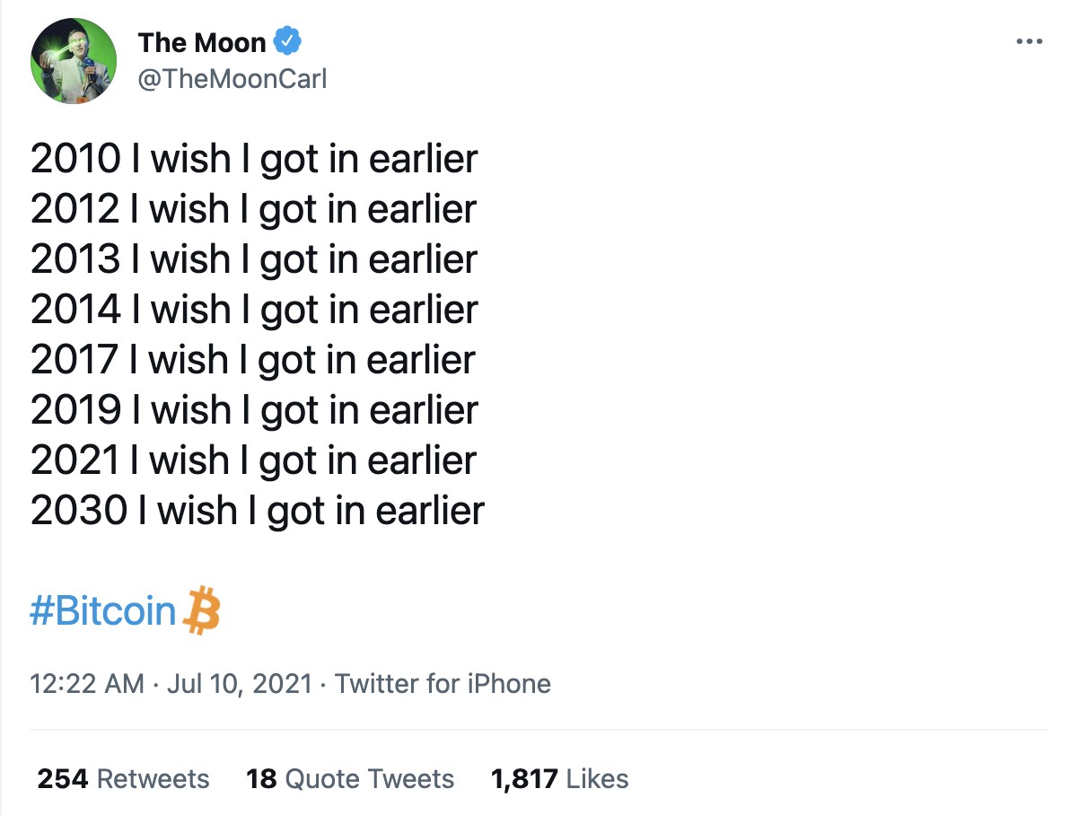
Task: View the 1,817 Likes list
Action: tap(560, 778)
